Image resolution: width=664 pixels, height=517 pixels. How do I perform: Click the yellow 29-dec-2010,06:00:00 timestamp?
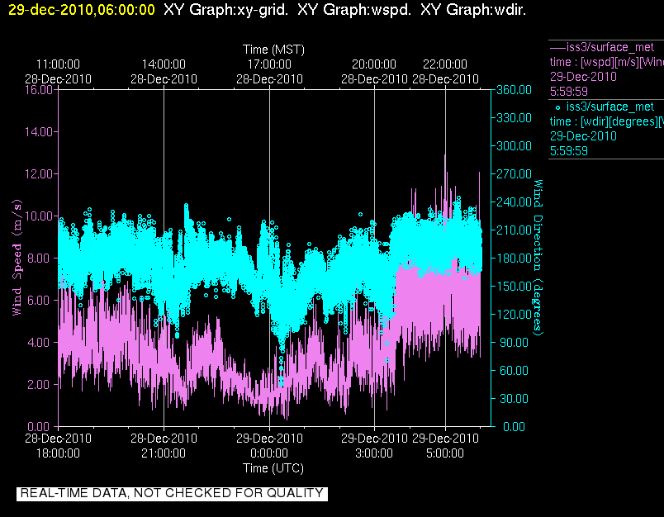tap(82, 9)
